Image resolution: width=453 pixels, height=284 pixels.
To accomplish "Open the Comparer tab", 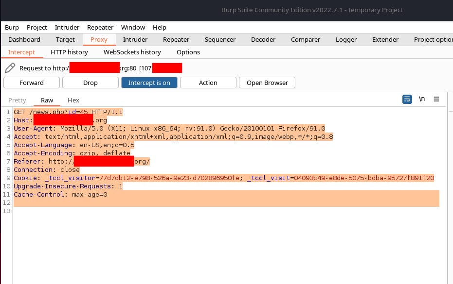I will (x=306, y=39).
